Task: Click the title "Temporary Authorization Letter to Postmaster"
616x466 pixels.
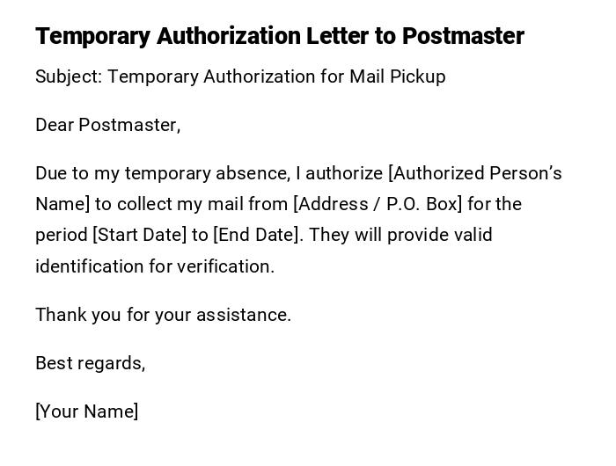Action: [x=279, y=36]
